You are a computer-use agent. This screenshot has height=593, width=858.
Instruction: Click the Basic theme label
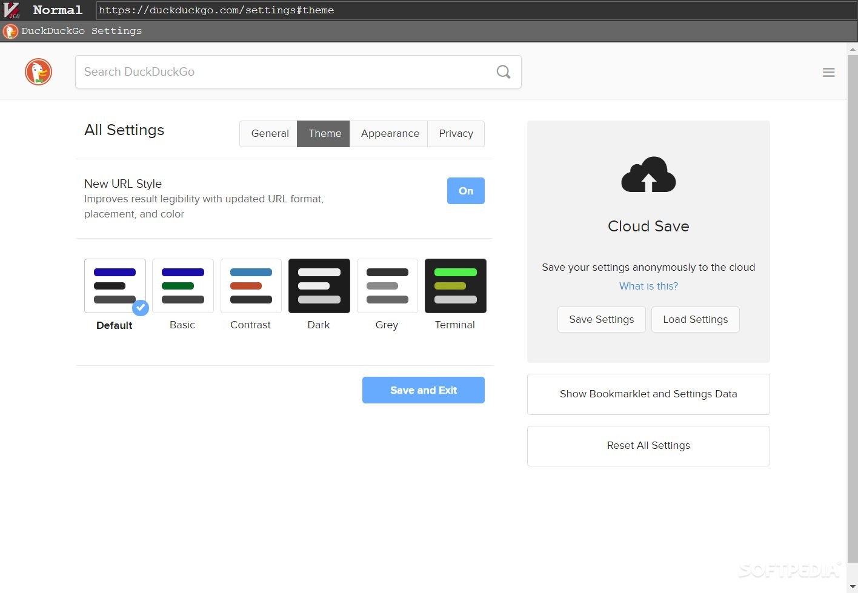[x=182, y=325]
